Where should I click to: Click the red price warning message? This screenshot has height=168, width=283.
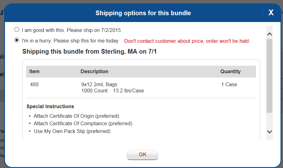pyautogui.click(x=187, y=41)
